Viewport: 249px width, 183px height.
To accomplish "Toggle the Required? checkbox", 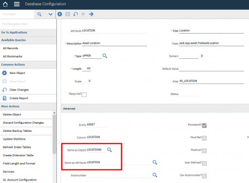I will pyautogui.click(x=84, y=94).
